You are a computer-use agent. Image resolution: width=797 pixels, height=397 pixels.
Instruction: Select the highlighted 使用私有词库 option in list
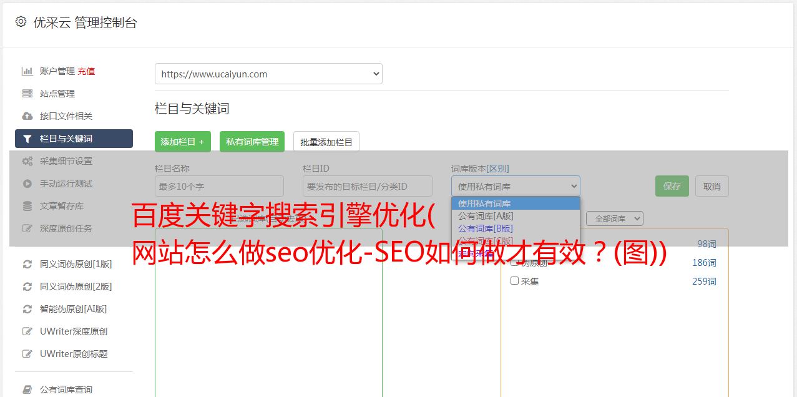coord(516,203)
